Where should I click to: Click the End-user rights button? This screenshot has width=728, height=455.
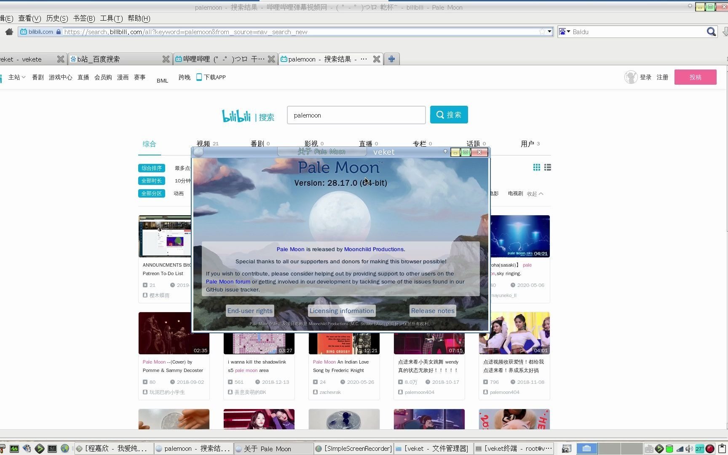pos(250,311)
